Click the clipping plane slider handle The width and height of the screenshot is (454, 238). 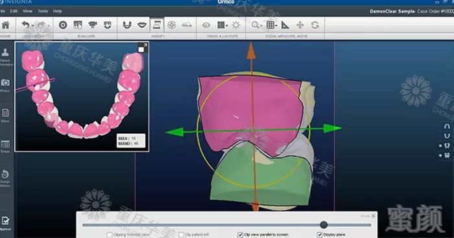coord(324,224)
